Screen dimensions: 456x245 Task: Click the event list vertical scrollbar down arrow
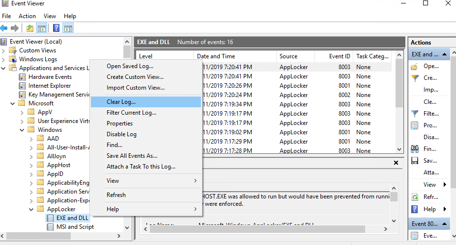click(x=399, y=149)
